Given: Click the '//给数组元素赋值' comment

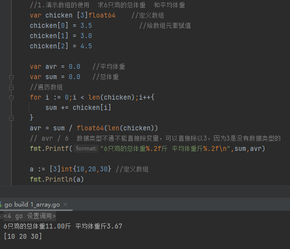Looking at the screenshot, I should click(x=165, y=25).
